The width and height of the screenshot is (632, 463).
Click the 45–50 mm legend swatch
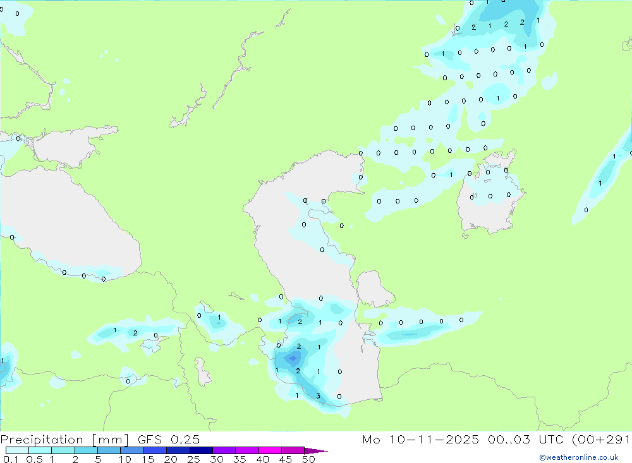click(293, 450)
